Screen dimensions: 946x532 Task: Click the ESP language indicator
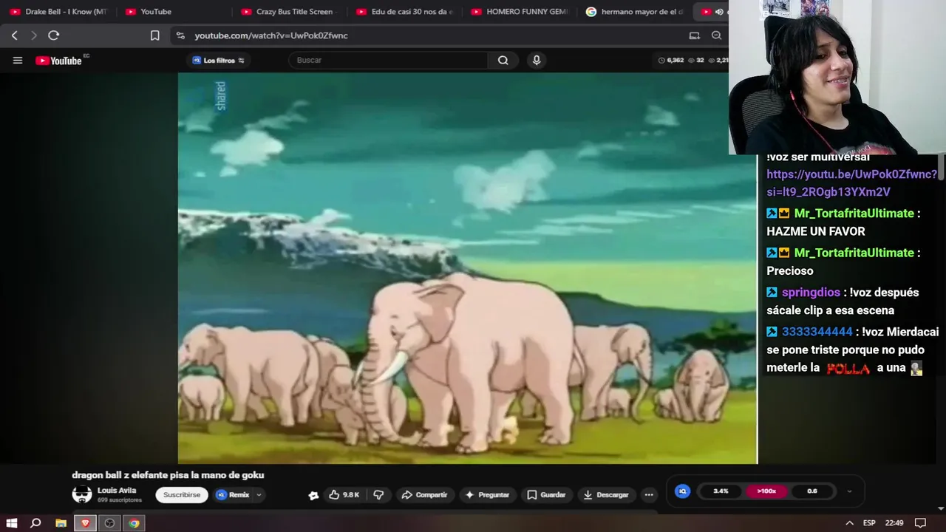click(x=870, y=523)
